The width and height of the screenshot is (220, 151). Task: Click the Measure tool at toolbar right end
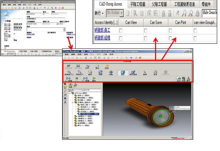point(179,79)
